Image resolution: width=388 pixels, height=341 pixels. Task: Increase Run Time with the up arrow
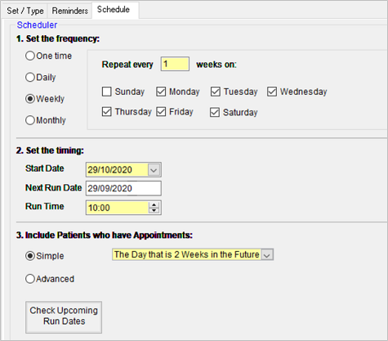[x=154, y=205]
